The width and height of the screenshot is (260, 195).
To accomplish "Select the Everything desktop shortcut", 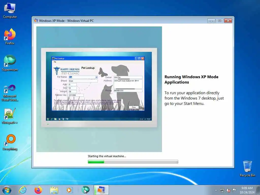I will click(10, 142).
